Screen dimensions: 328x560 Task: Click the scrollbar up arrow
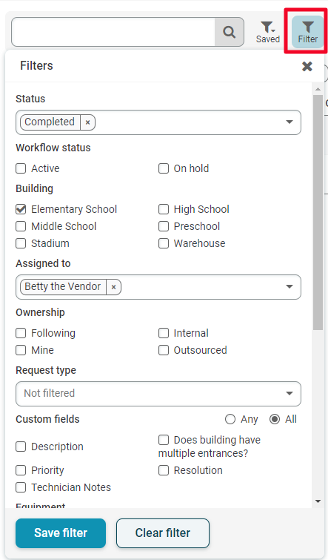[x=318, y=89]
